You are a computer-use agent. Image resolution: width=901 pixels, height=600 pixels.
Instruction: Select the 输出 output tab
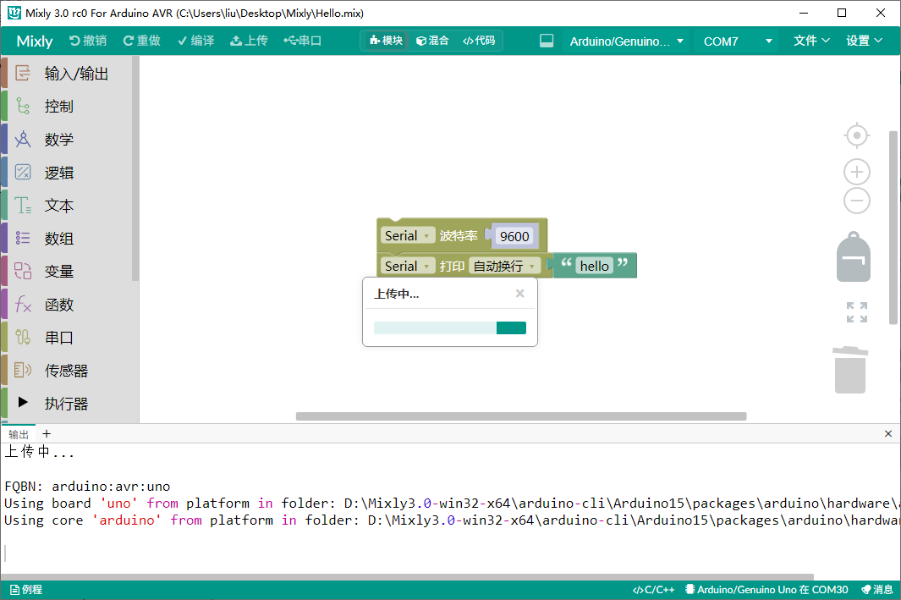coord(19,434)
